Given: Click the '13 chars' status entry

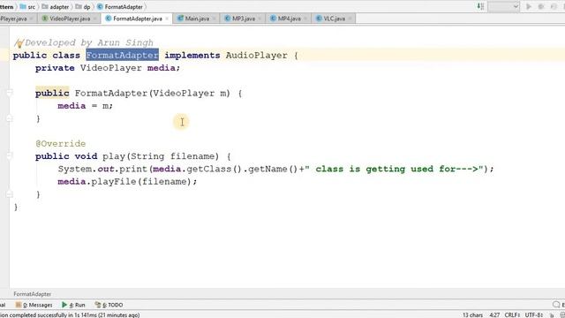Looking at the screenshot, I should tap(472, 314).
